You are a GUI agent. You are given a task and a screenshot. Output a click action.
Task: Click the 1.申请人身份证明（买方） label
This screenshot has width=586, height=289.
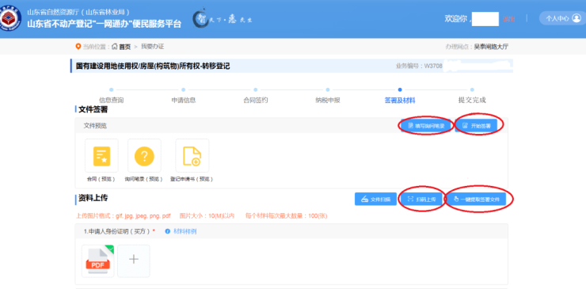116,231
